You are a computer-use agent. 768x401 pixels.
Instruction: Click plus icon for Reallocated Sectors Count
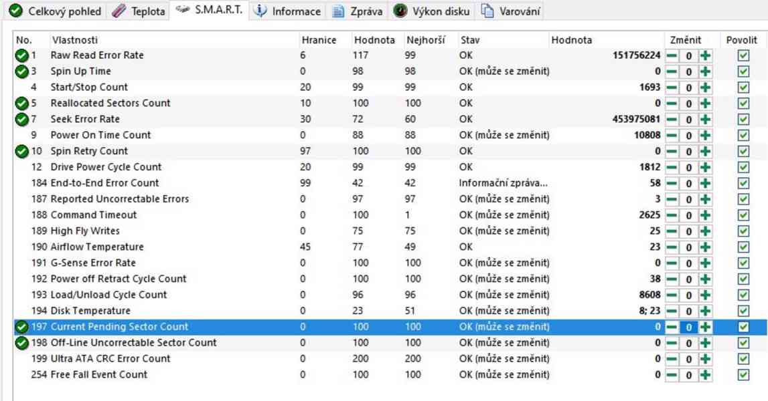point(705,104)
